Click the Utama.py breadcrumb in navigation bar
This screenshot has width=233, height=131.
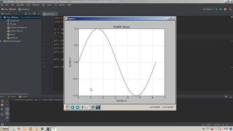point(24,9)
